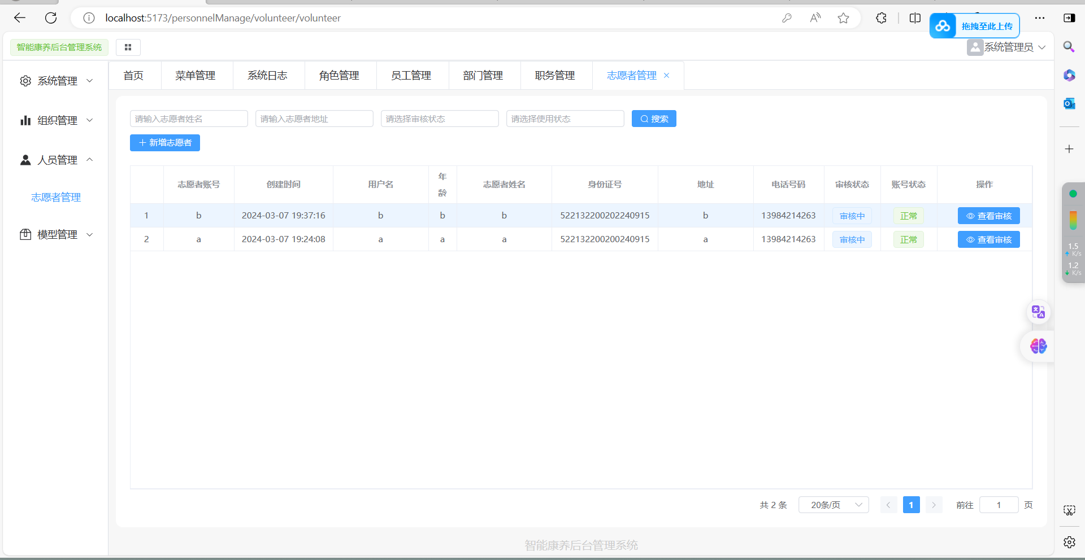1085x560 pixels.
Task: Switch to the 角色管理 tab
Action: (339, 75)
